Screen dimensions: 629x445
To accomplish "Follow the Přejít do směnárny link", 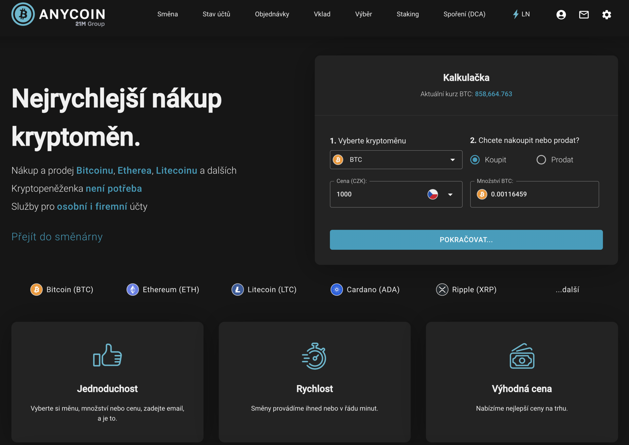I will [x=57, y=237].
